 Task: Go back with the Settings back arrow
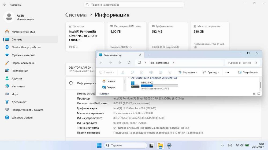[5, 5]
